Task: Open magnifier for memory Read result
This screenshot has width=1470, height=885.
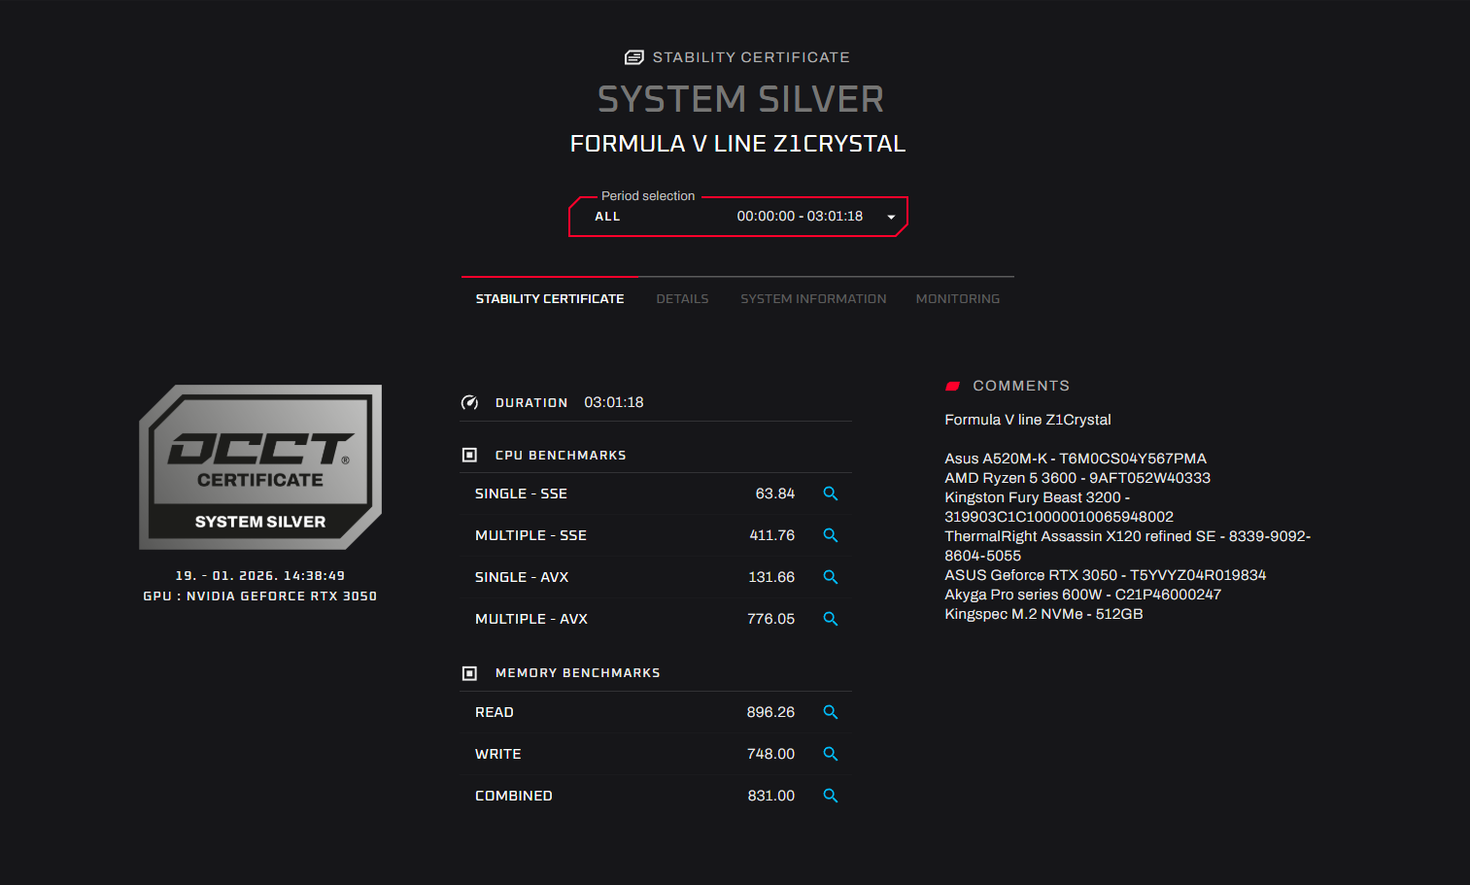Action: pyautogui.click(x=831, y=712)
